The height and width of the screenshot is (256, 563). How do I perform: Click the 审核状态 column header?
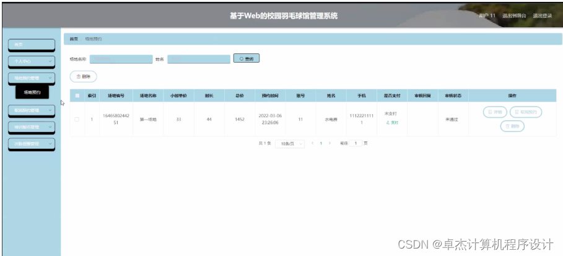click(x=453, y=96)
